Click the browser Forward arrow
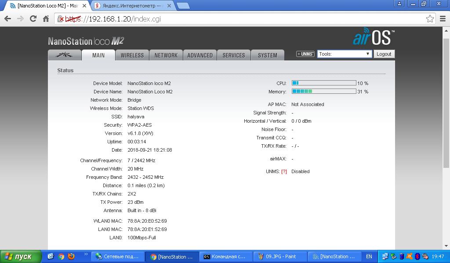This screenshot has height=263, width=450. (20, 19)
